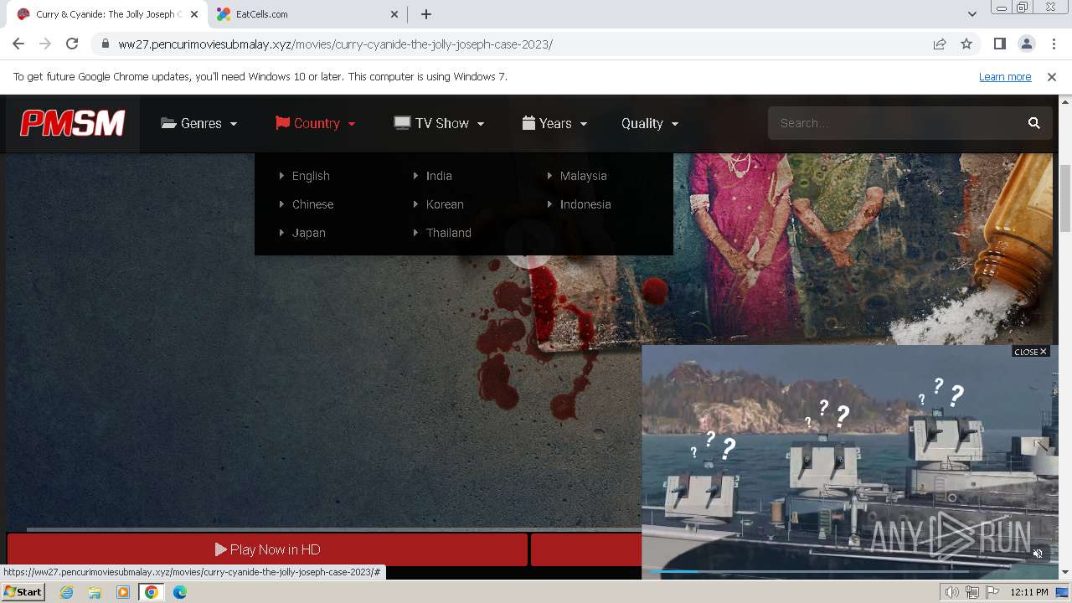This screenshot has height=603, width=1072.
Task: Click the Chrome taskbar icon
Action: [151, 592]
